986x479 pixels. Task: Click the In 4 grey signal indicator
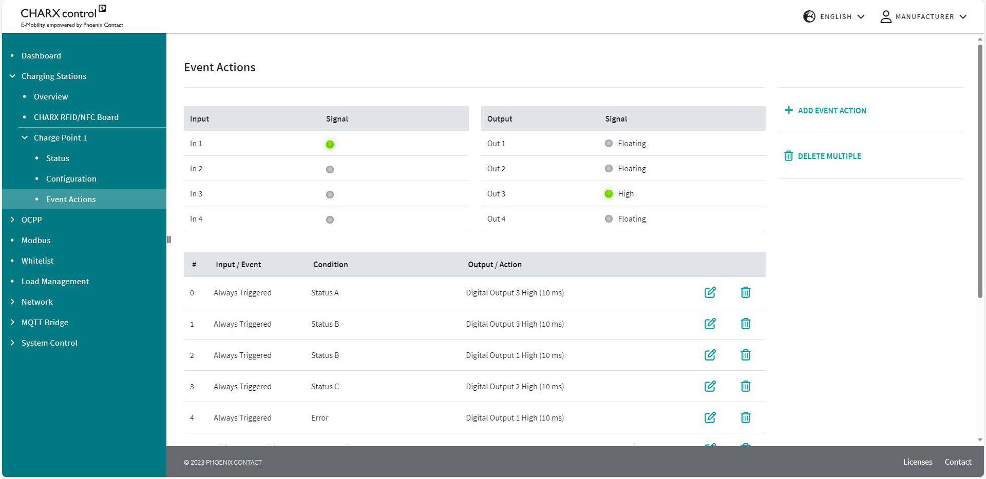(330, 219)
